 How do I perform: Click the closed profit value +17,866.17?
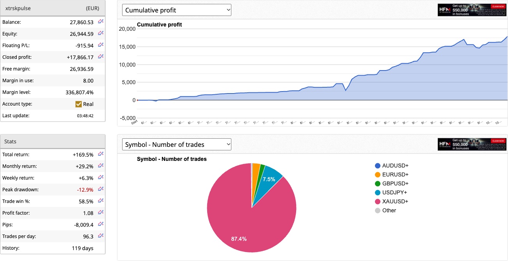80,57
